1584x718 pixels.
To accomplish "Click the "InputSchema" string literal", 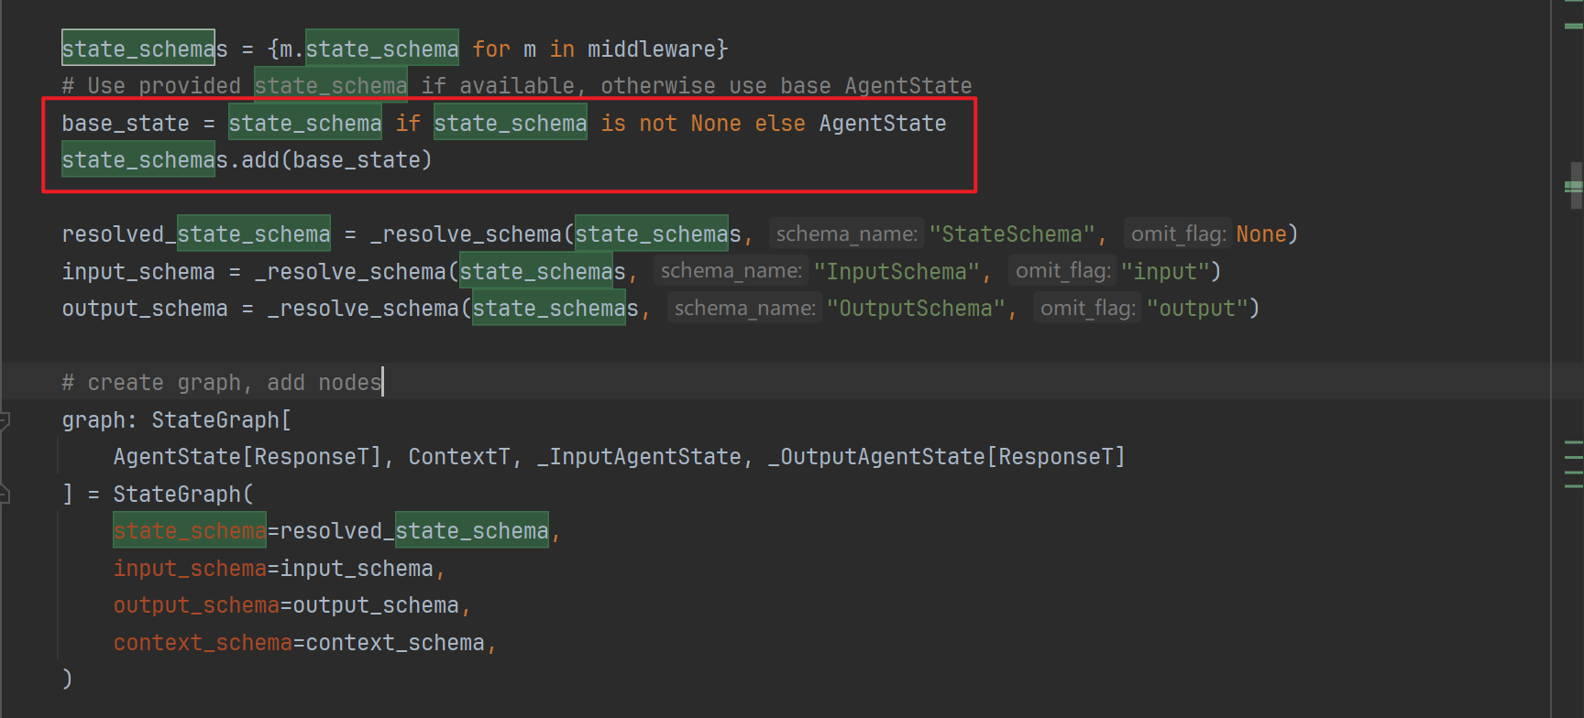I will (x=896, y=272).
